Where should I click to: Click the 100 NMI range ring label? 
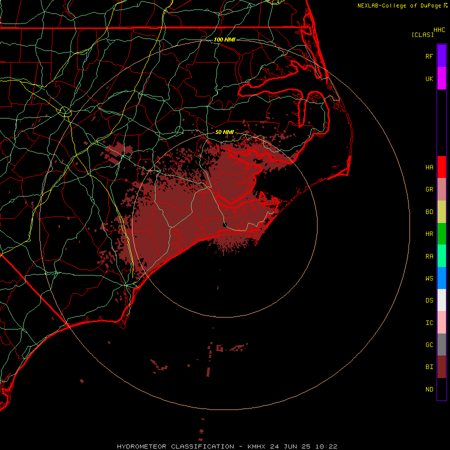pos(224,39)
